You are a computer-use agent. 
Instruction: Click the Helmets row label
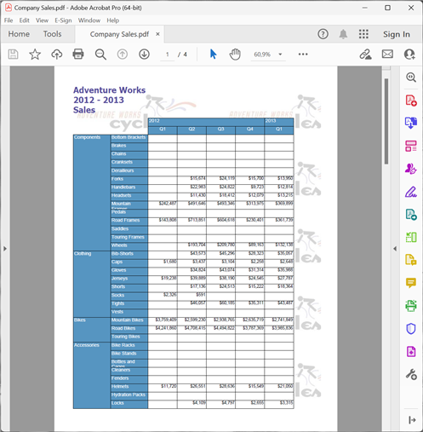pyautogui.click(x=120, y=387)
